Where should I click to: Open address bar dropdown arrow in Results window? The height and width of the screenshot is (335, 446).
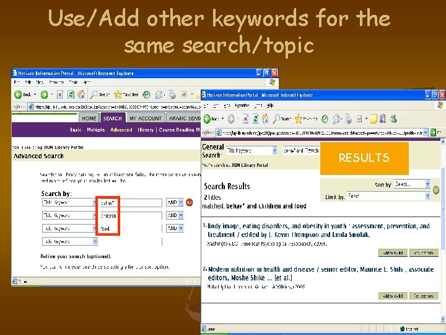click(426, 133)
